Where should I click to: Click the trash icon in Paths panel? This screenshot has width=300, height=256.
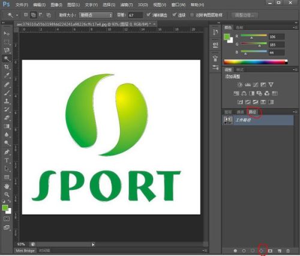tap(288, 251)
